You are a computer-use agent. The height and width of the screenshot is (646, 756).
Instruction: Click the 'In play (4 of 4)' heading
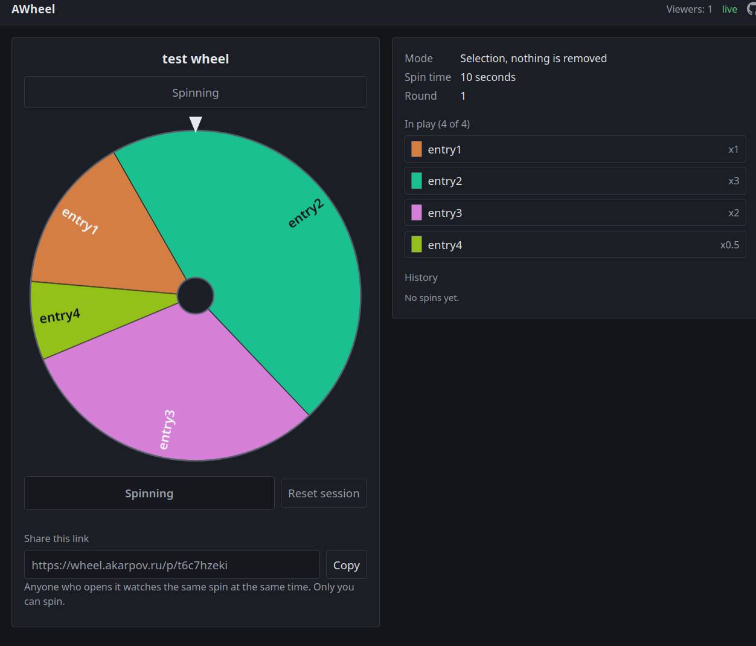[x=437, y=124]
